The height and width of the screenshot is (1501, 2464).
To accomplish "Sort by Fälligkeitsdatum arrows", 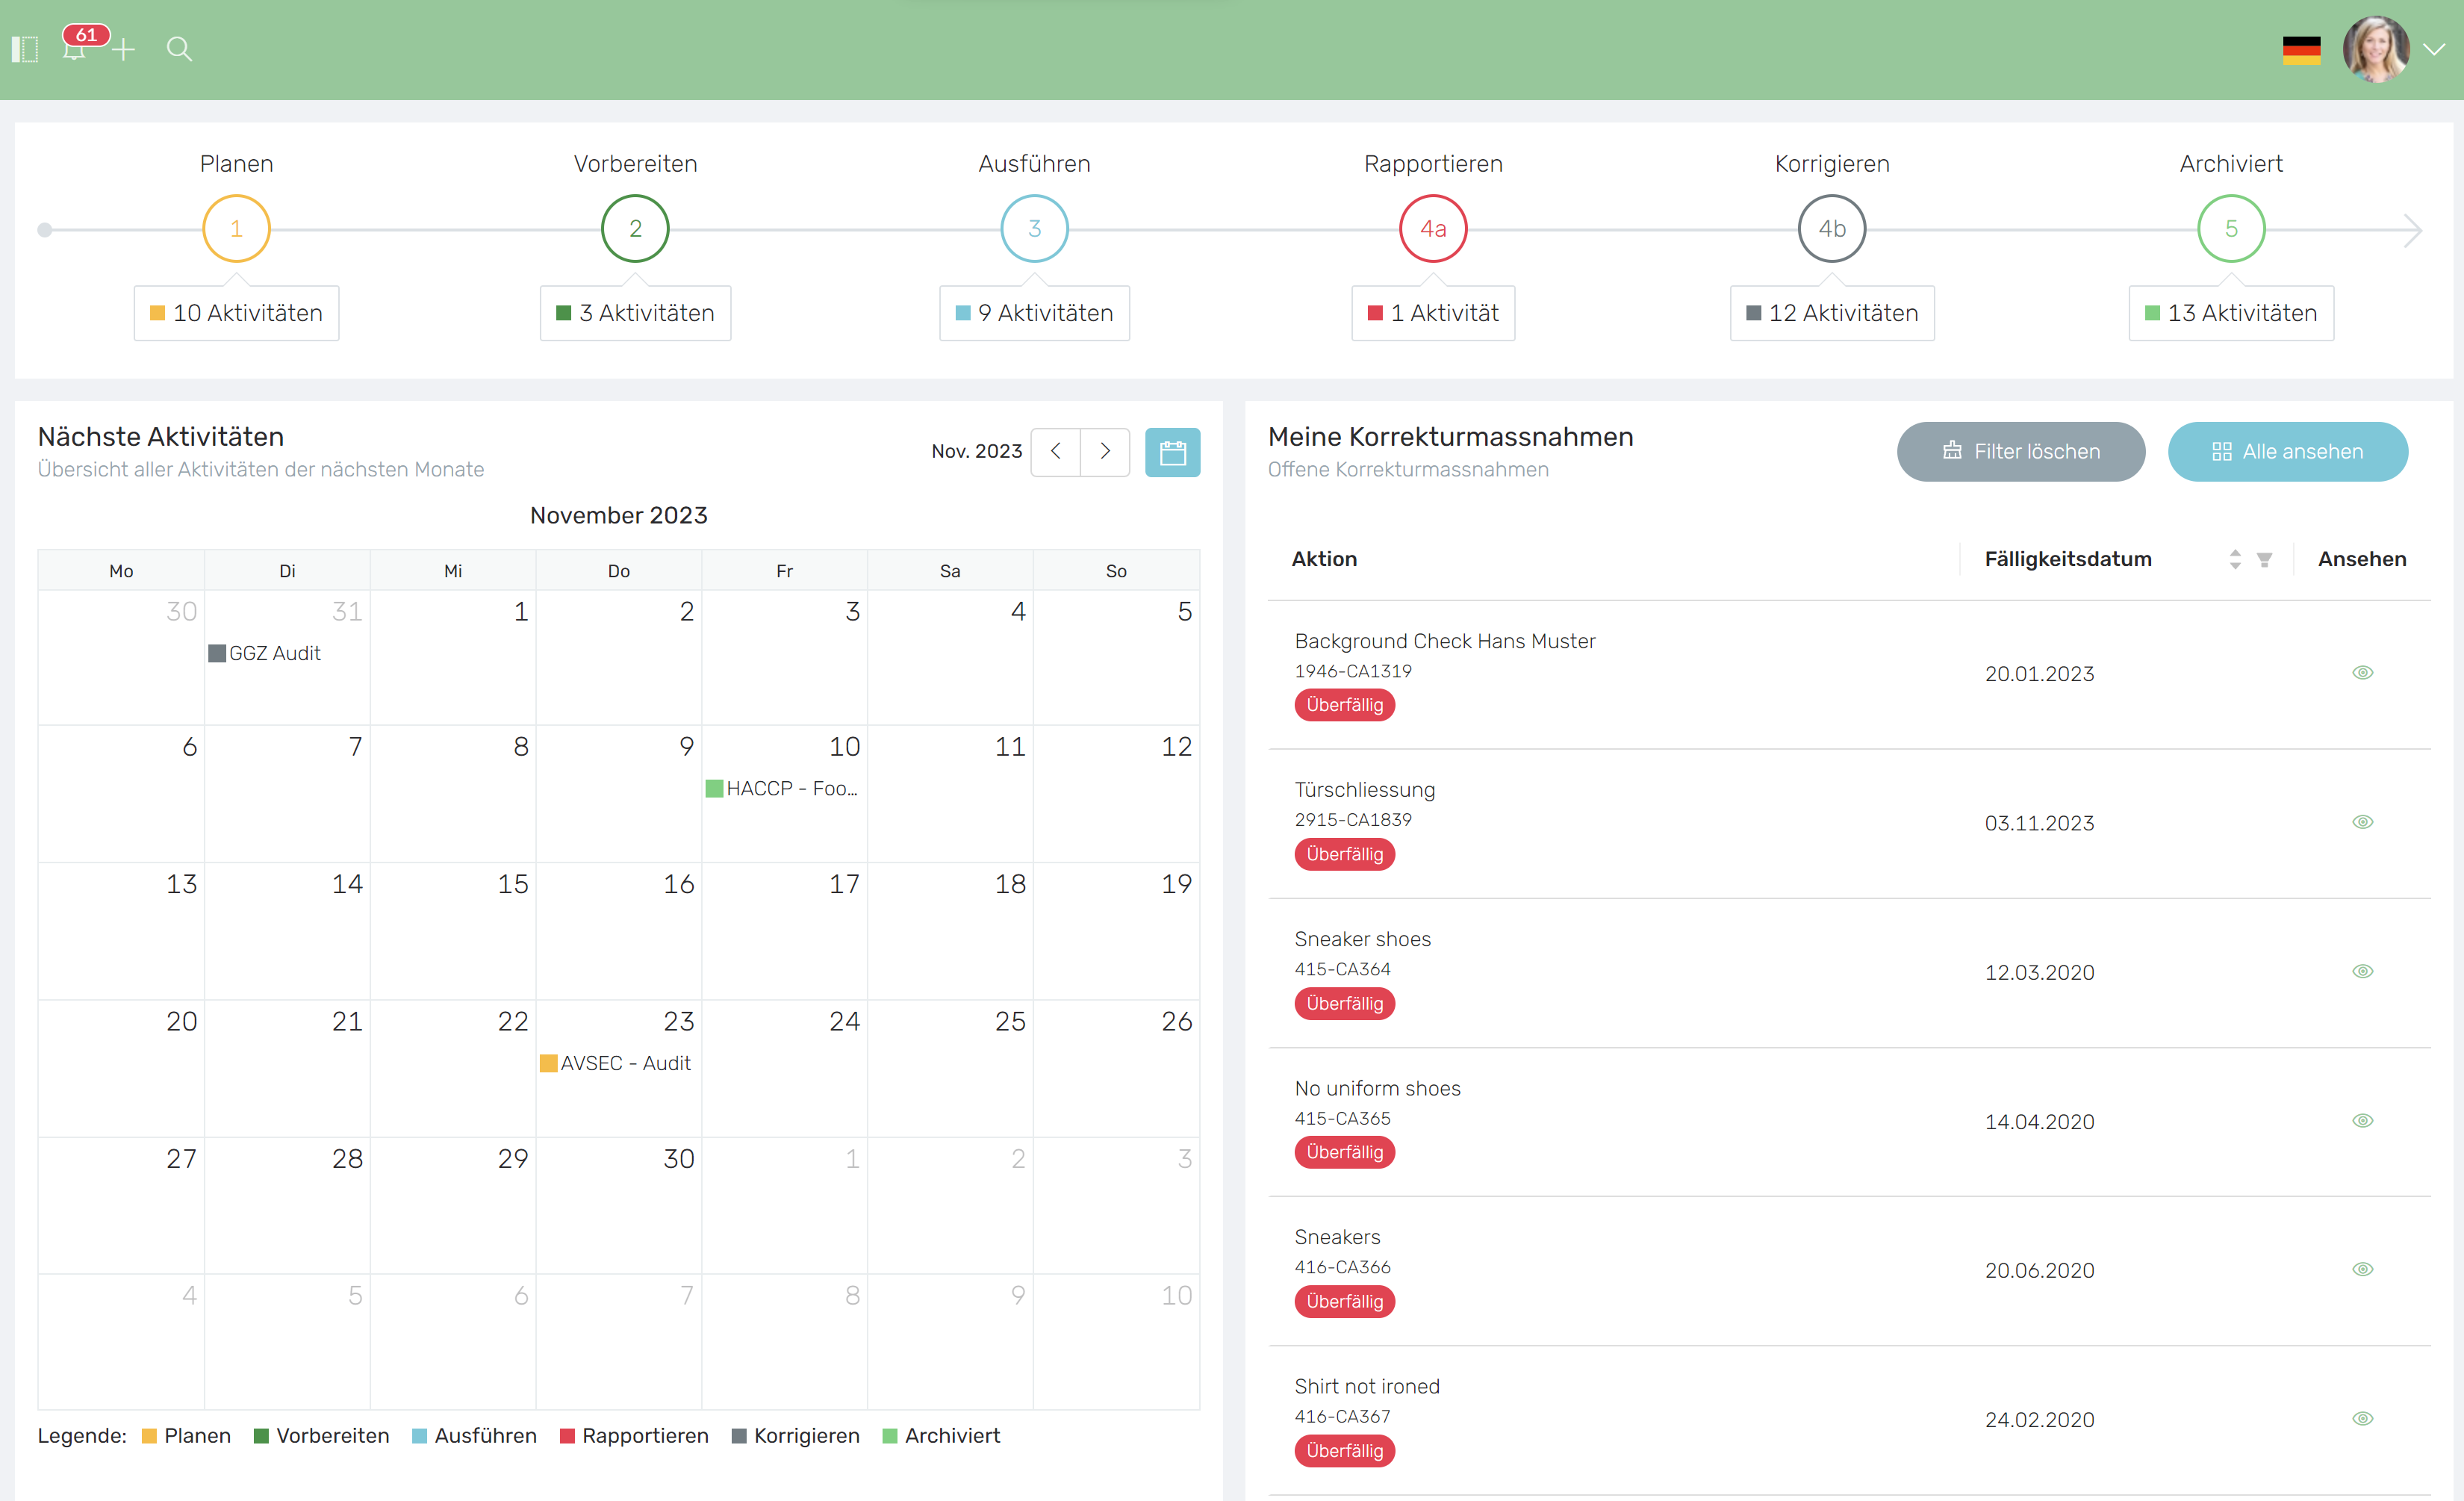I will coord(2235,560).
